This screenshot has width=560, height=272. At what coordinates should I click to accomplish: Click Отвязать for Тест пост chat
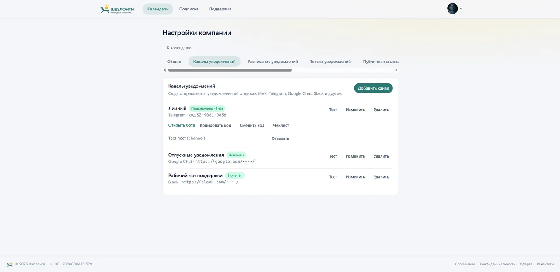(280, 138)
